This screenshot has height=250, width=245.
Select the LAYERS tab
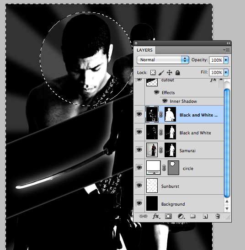point(144,50)
